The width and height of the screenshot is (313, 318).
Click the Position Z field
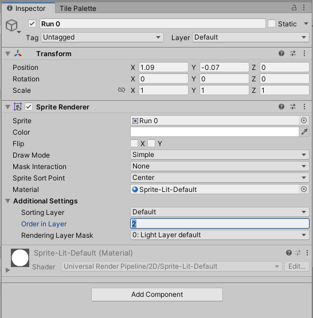point(284,67)
